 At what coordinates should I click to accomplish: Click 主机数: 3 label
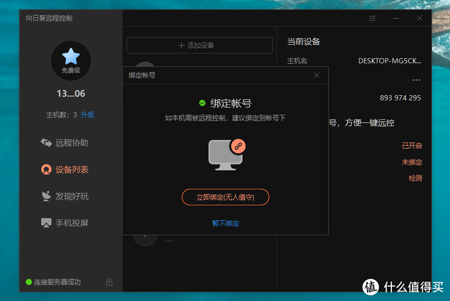point(61,115)
